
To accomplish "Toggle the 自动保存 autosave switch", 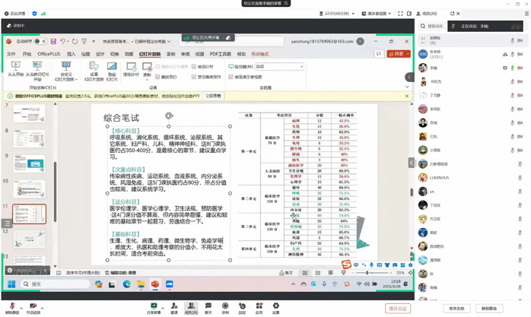I will pos(37,42).
